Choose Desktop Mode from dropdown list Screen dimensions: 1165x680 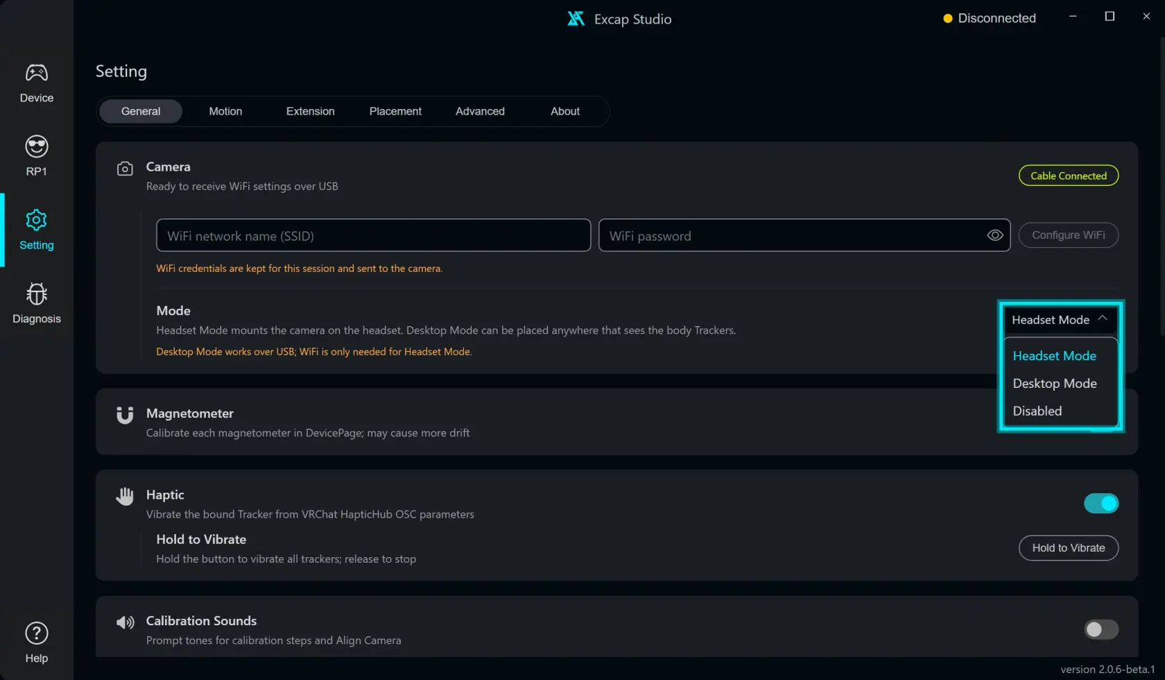[1055, 384]
